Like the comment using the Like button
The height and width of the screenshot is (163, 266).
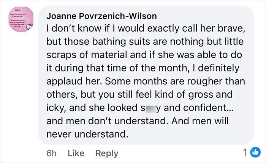(76, 153)
